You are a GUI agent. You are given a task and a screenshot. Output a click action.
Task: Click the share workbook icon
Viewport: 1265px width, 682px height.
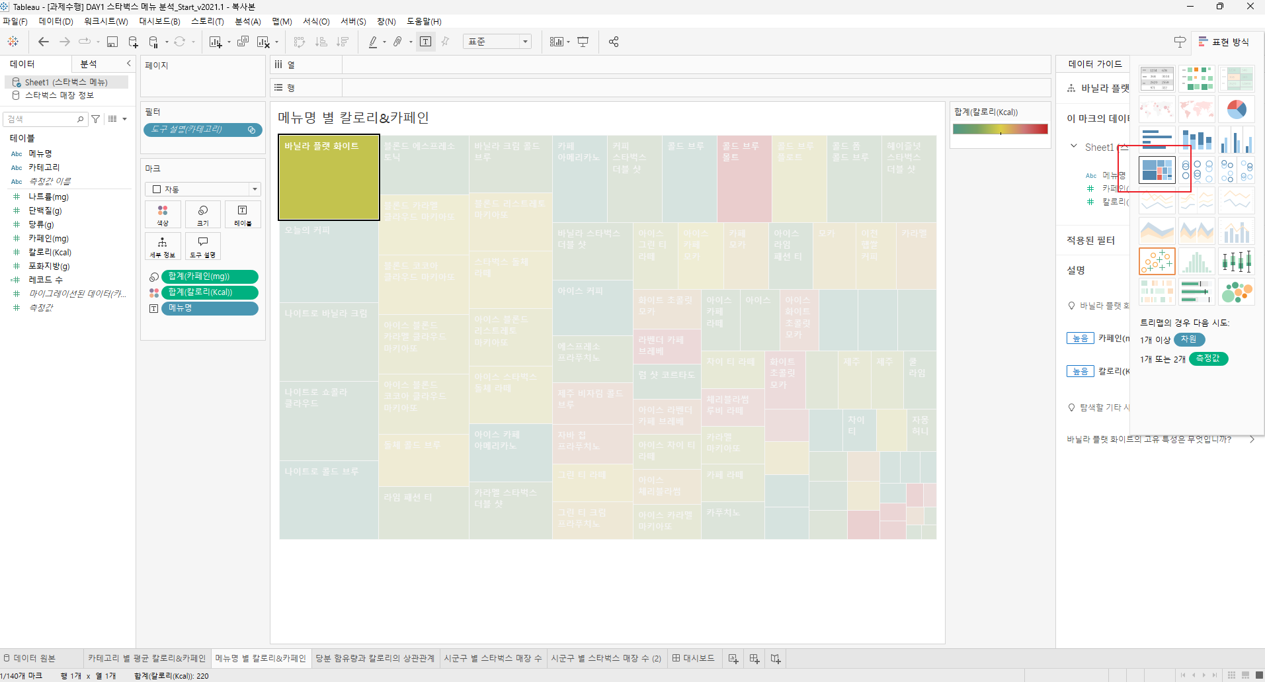click(x=614, y=42)
